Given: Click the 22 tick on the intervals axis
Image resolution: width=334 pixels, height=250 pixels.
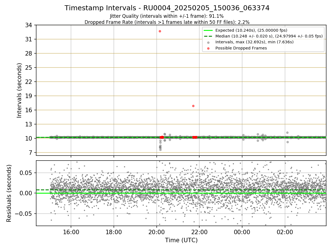Looking at the screenshot, I should (29, 82).
